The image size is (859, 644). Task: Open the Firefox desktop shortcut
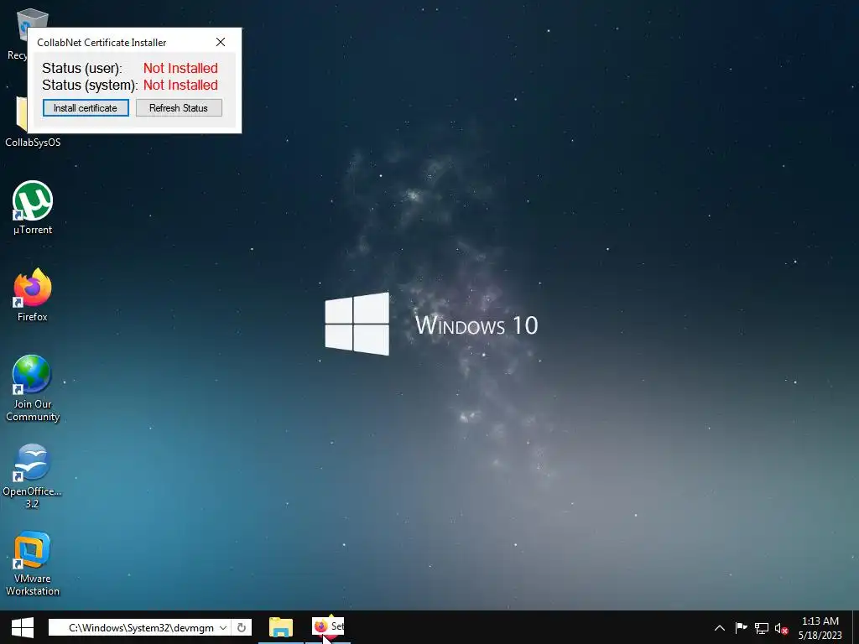pyautogui.click(x=33, y=295)
